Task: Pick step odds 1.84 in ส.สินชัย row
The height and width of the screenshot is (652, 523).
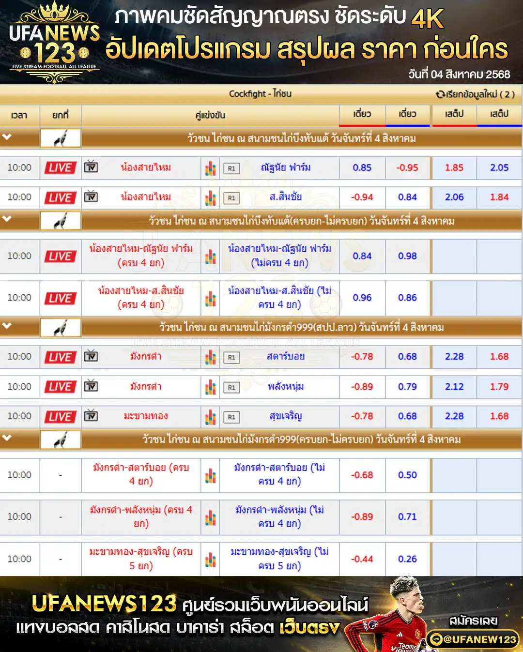Action: pos(499,197)
